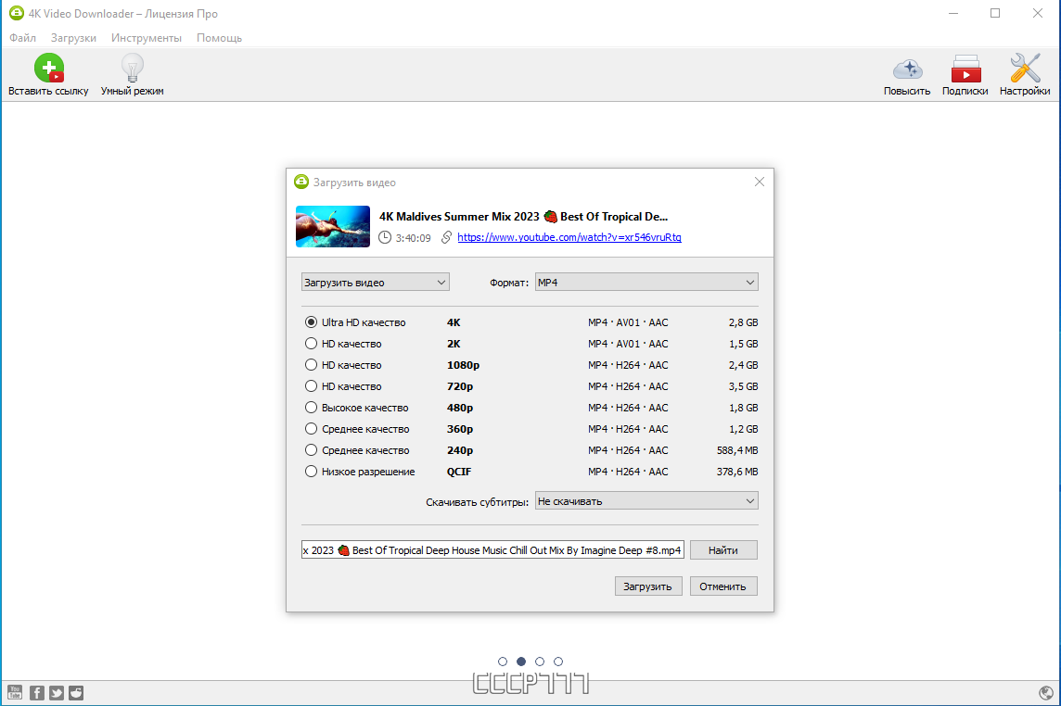This screenshot has height=706, width=1061.
Task: Open the Reddit icon in status bar
Action: 76,692
